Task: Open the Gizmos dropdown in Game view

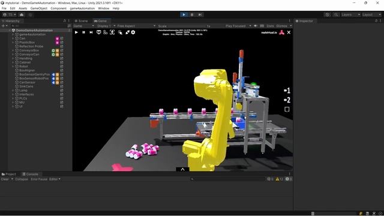Action: [x=284, y=26]
